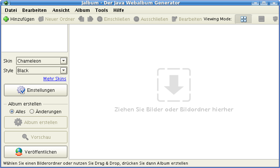
Task: Expand the Style dropdown showing Black
Action: [x=63, y=70]
